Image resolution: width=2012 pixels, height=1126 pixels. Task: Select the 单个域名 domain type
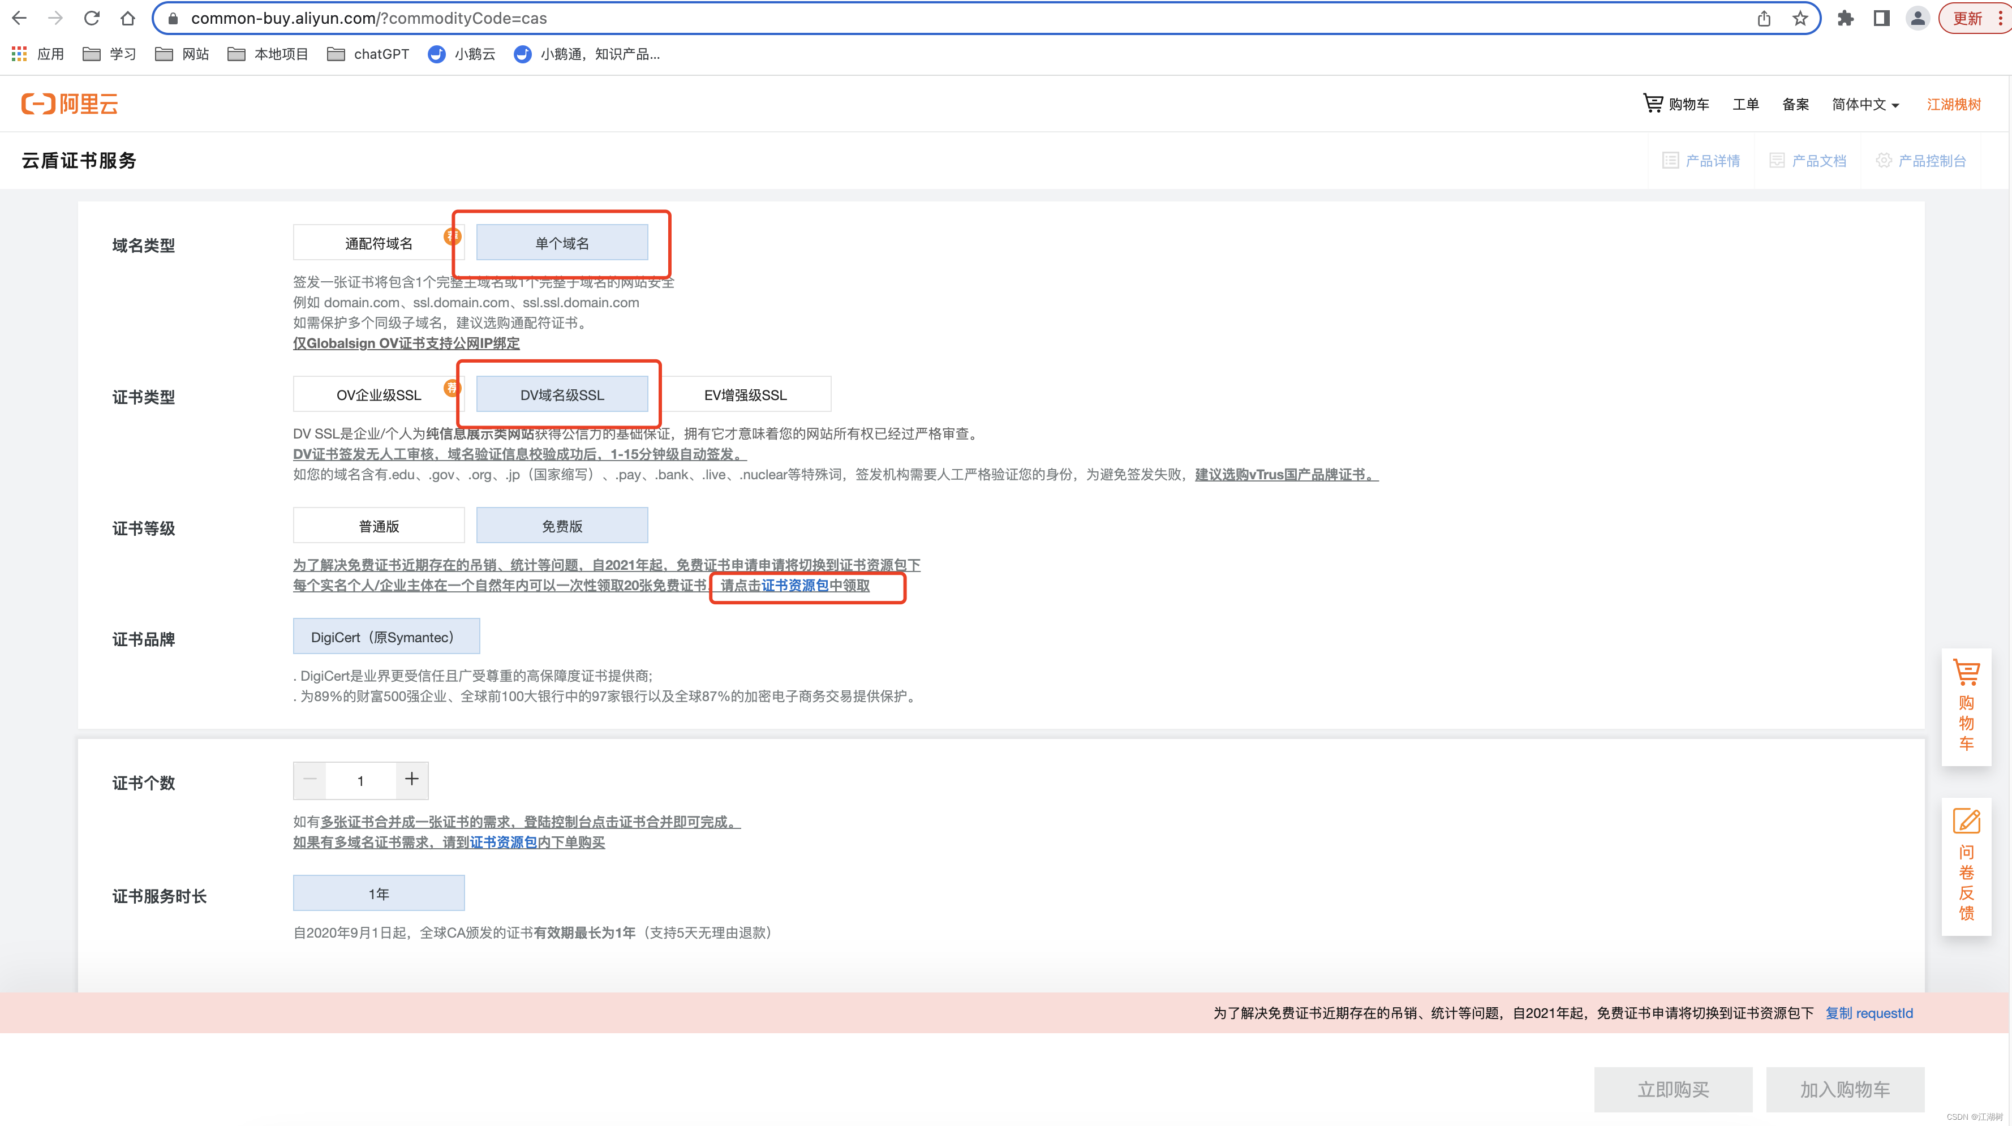(562, 243)
